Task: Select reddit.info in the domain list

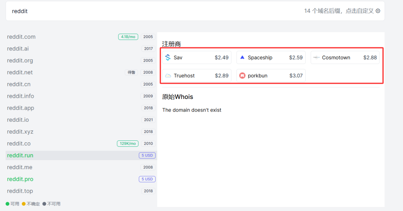Action: tap(81, 96)
